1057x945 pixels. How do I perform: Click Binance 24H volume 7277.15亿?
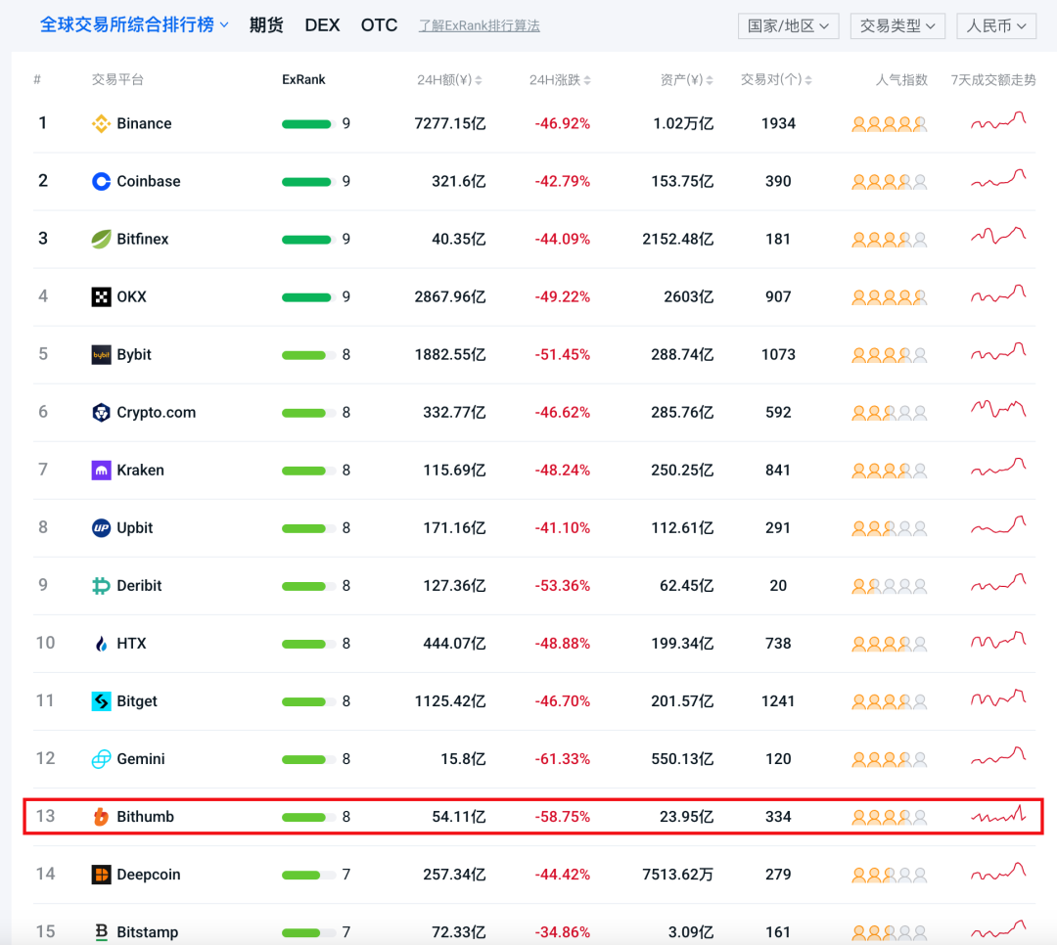pyautogui.click(x=449, y=123)
